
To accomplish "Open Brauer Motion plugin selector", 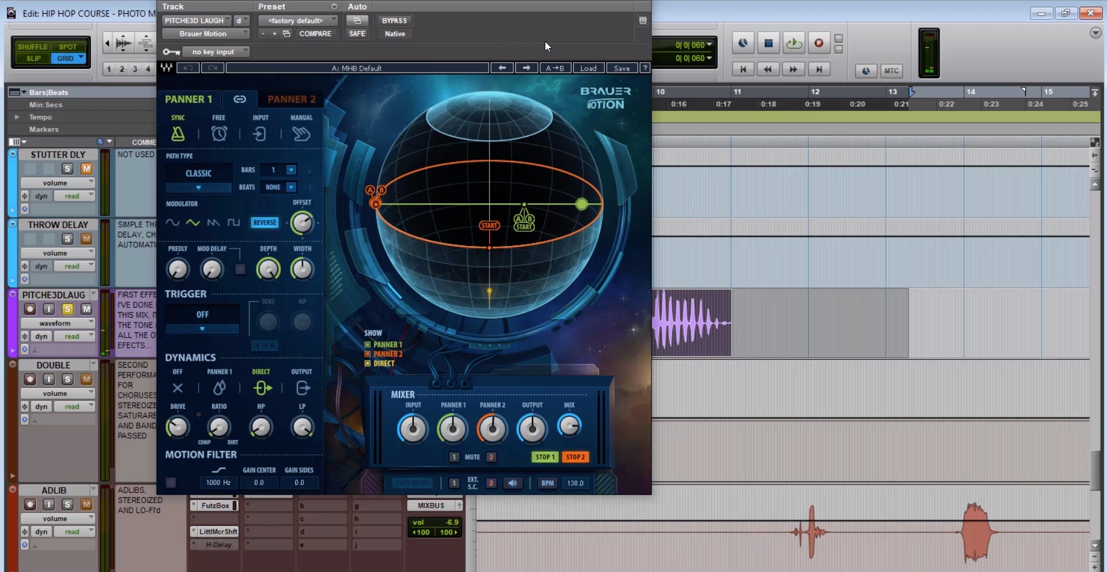I will point(206,34).
